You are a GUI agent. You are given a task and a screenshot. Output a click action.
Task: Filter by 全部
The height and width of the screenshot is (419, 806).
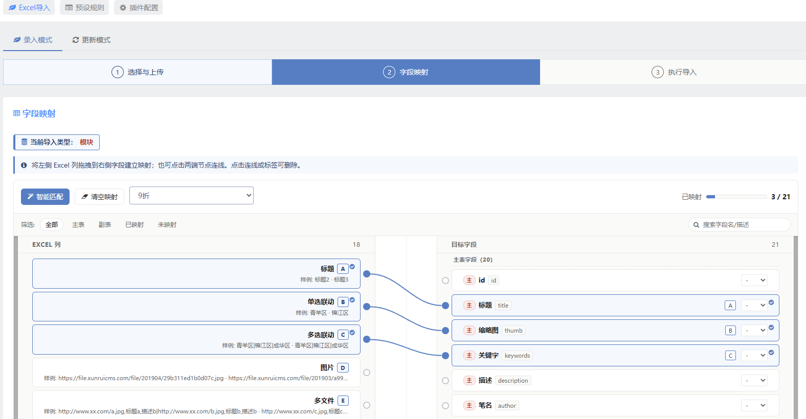pyautogui.click(x=52, y=225)
